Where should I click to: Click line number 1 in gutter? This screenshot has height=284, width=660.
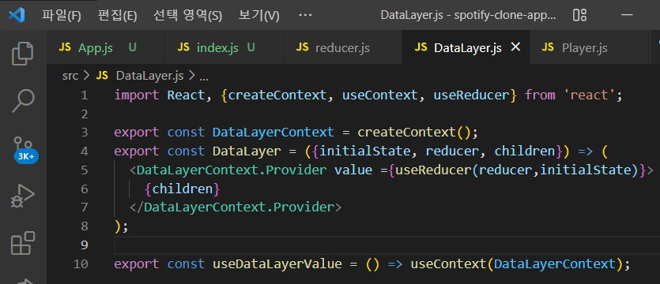point(85,95)
